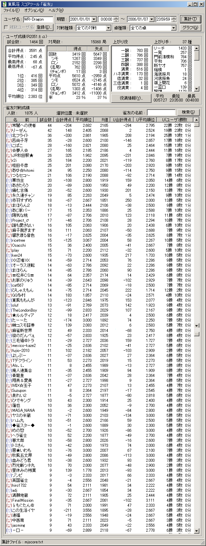Select the player icon for ricetree
Viewport: 206px width, 546px height.
[9, 240]
